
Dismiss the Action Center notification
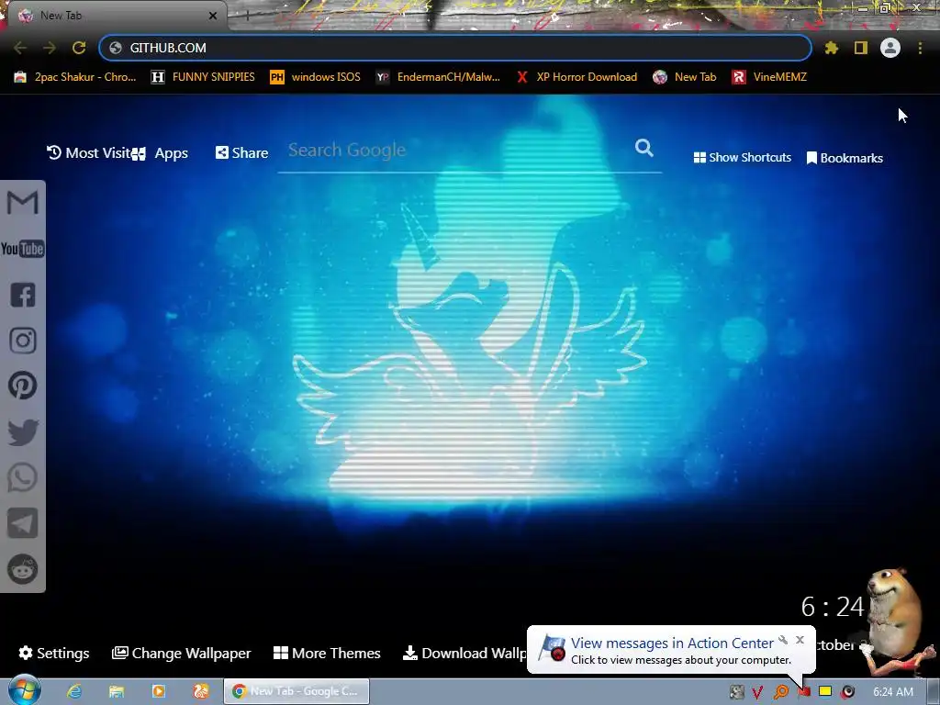coord(800,640)
